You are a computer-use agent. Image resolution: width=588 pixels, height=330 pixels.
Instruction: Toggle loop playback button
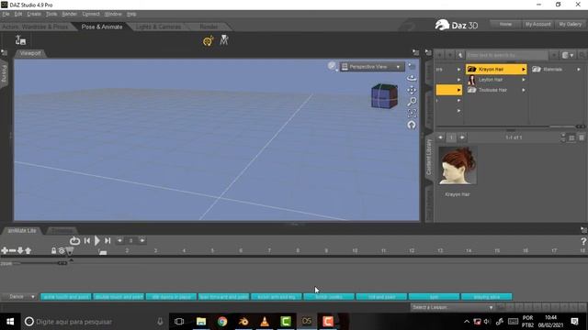coord(74,241)
